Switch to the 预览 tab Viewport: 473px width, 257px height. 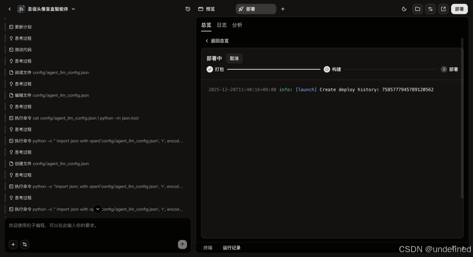(207, 9)
